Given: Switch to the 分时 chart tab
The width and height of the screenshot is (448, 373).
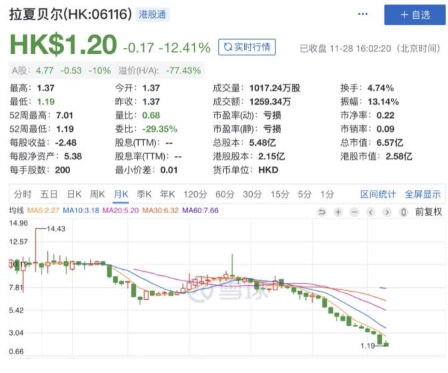Looking at the screenshot, I should (22, 194).
